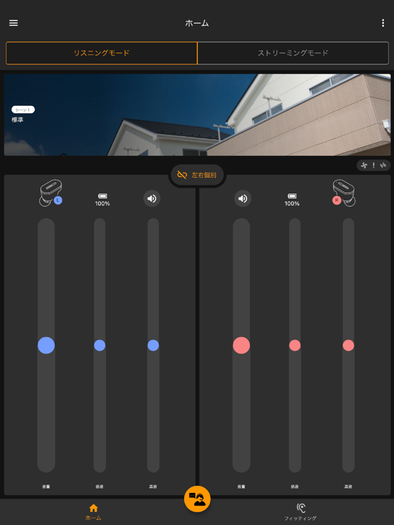This screenshot has width=394, height=525.
Task: Click the right treble 高音 slider knob
Action: point(348,345)
